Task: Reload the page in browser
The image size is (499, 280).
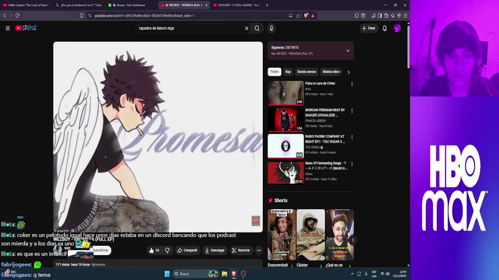Action: [x=17, y=16]
